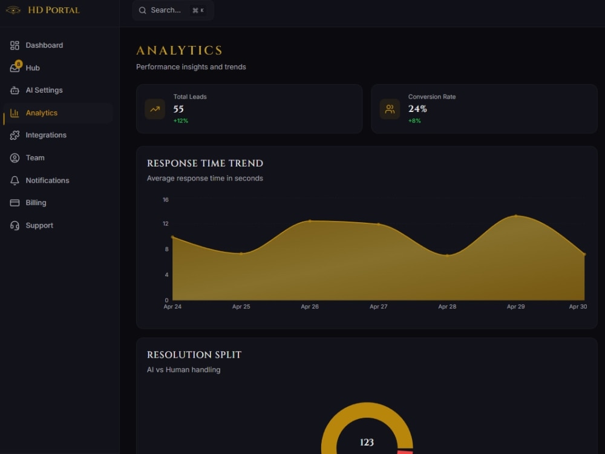
Task: Click the AI vs Human handling subtitle
Action: click(184, 370)
